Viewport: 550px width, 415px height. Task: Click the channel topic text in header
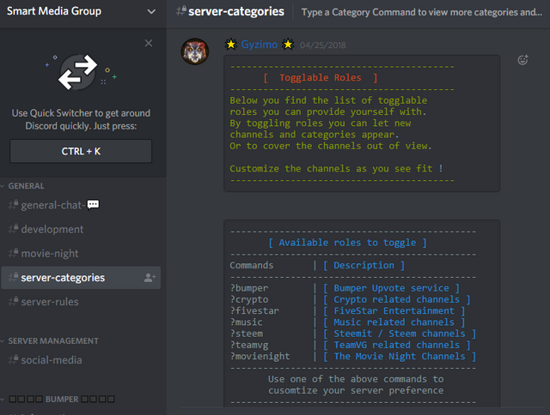[x=421, y=12]
